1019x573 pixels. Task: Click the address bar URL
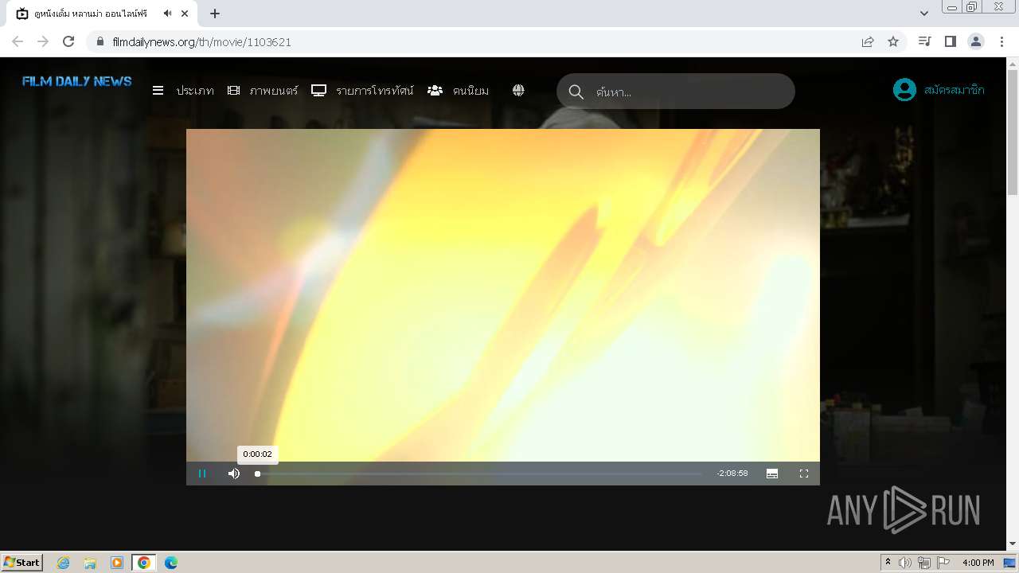(x=202, y=42)
